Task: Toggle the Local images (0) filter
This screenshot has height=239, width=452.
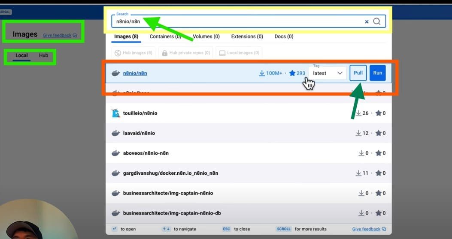Action: (x=239, y=53)
